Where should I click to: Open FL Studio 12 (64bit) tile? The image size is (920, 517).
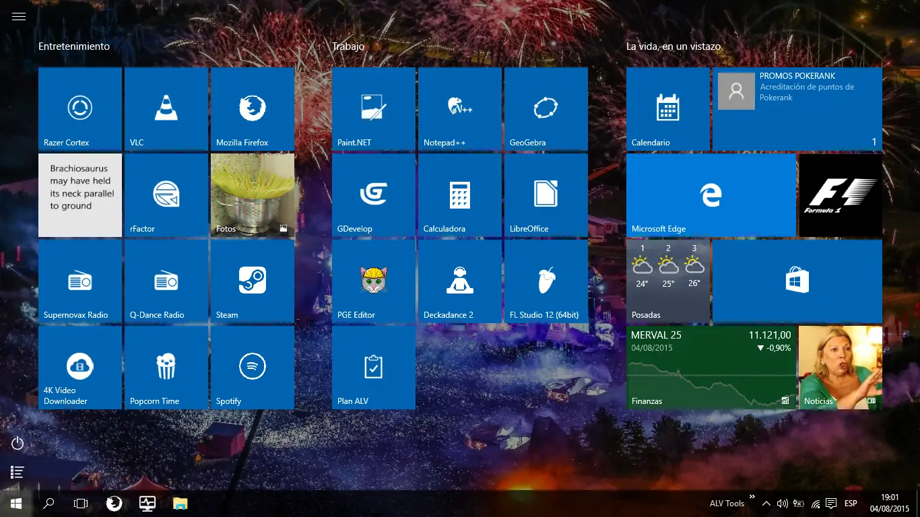click(546, 281)
